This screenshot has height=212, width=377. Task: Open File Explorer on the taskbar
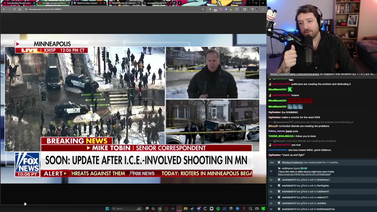(186, 208)
